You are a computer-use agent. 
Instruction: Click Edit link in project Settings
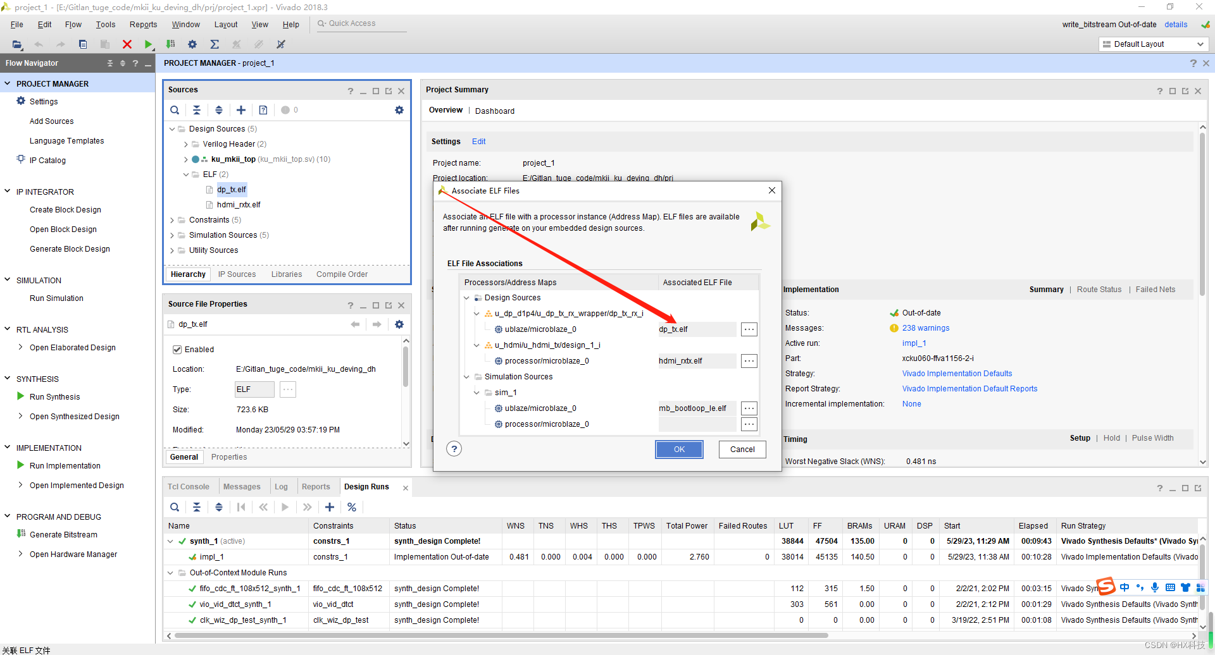coord(479,142)
